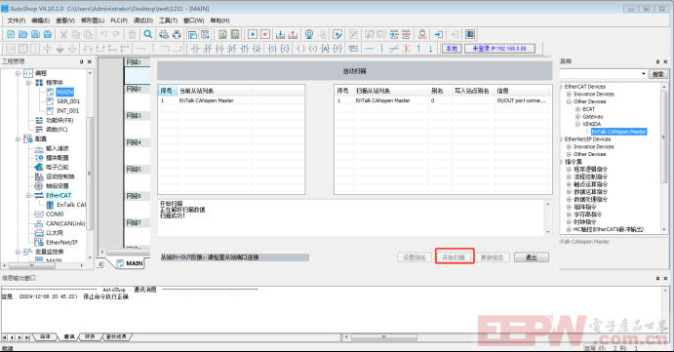The height and width of the screenshot is (352, 674).
Task: Expand the Gateway node in toolbox
Action: [577, 116]
